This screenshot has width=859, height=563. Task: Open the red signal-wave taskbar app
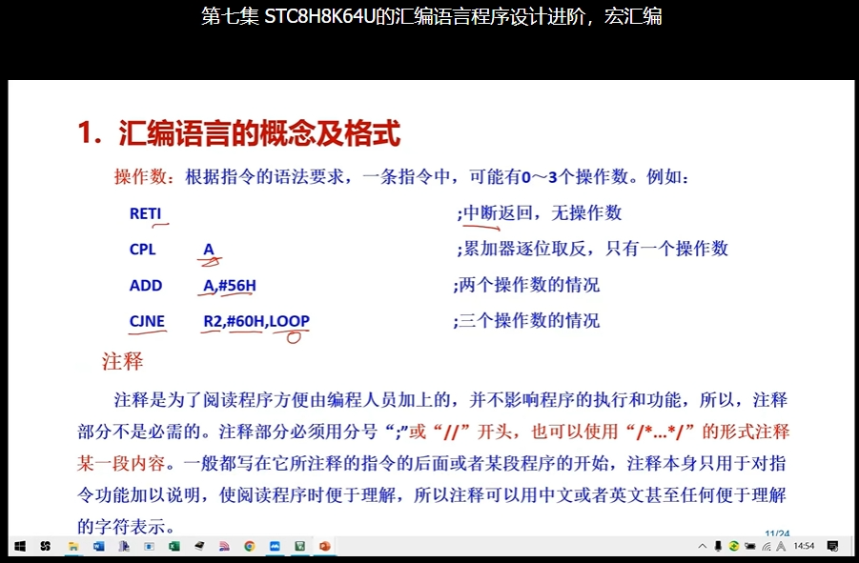click(224, 546)
